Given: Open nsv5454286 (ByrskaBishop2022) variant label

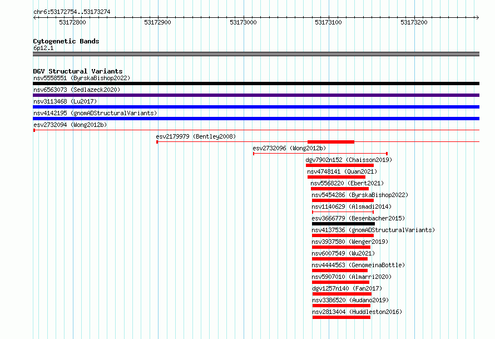Looking at the screenshot, I should pyautogui.click(x=360, y=195).
